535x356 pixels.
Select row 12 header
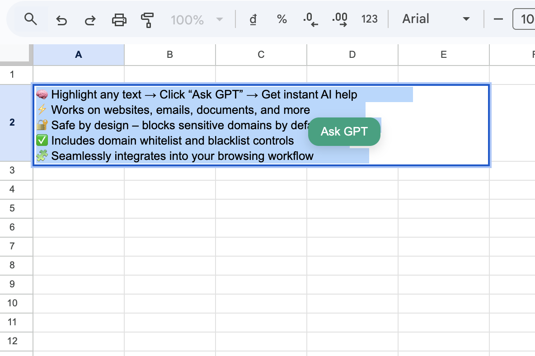(16, 341)
